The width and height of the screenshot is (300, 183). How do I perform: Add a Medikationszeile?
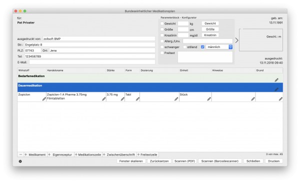tap(88, 154)
